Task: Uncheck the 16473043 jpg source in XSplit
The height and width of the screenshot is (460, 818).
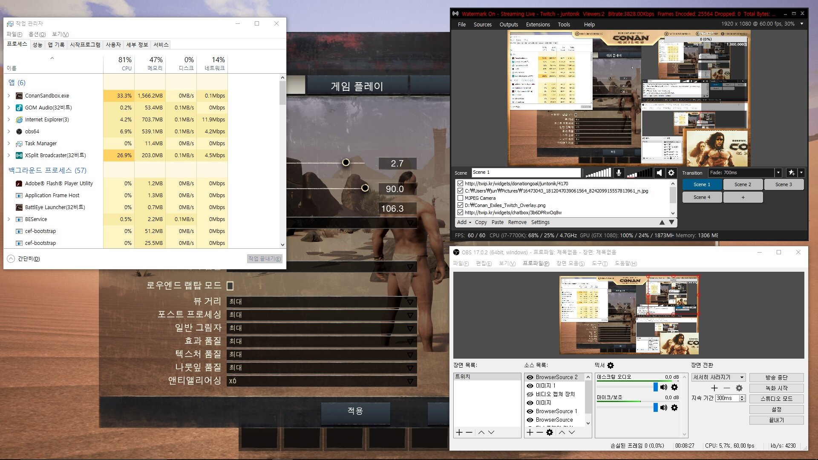Action: click(x=460, y=191)
